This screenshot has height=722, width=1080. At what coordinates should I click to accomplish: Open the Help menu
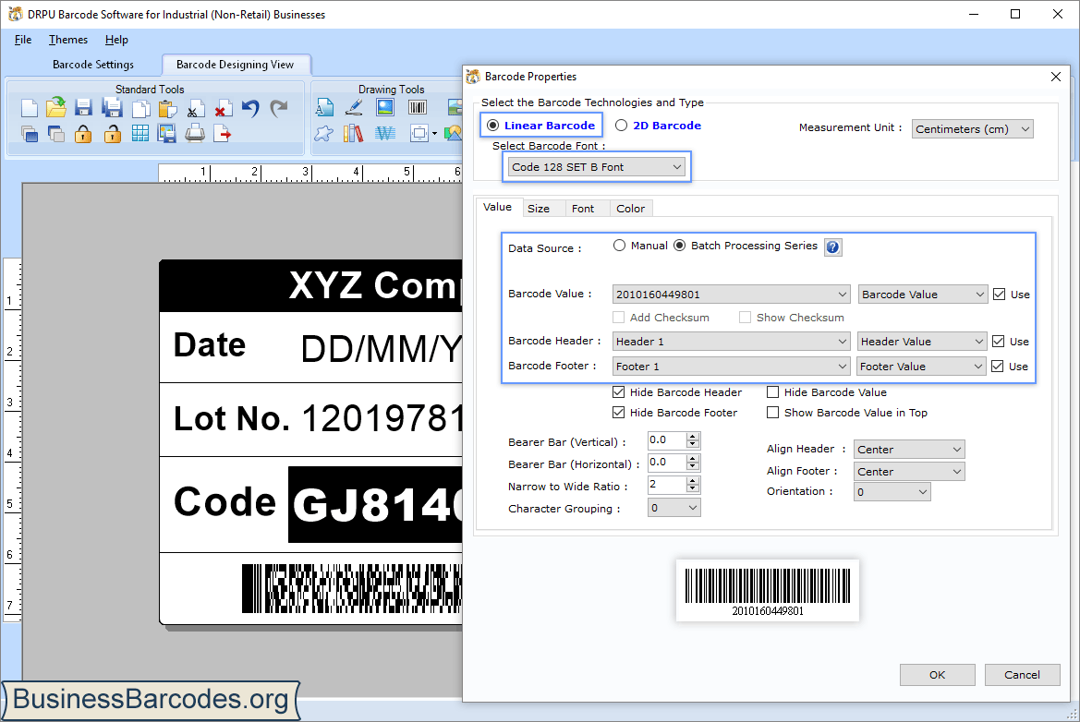pos(116,40)
